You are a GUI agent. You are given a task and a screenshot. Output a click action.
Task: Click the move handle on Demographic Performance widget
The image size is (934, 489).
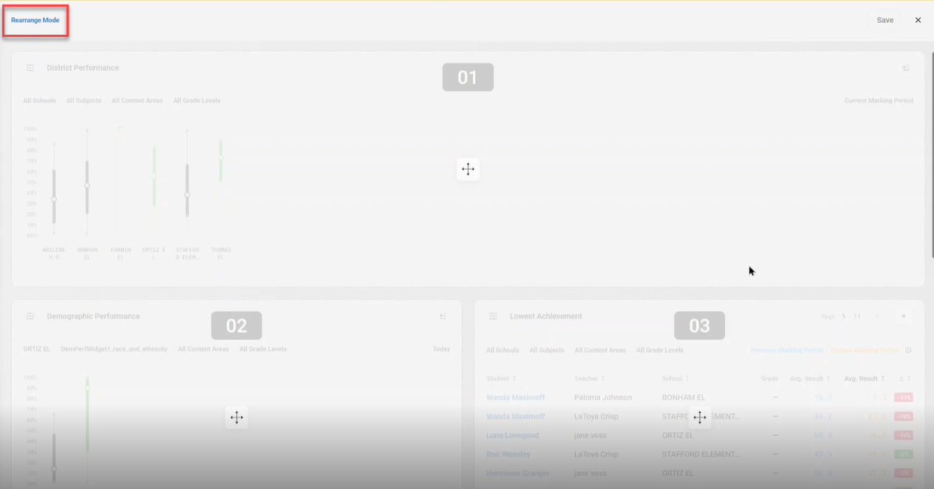(x=236, y=417)
